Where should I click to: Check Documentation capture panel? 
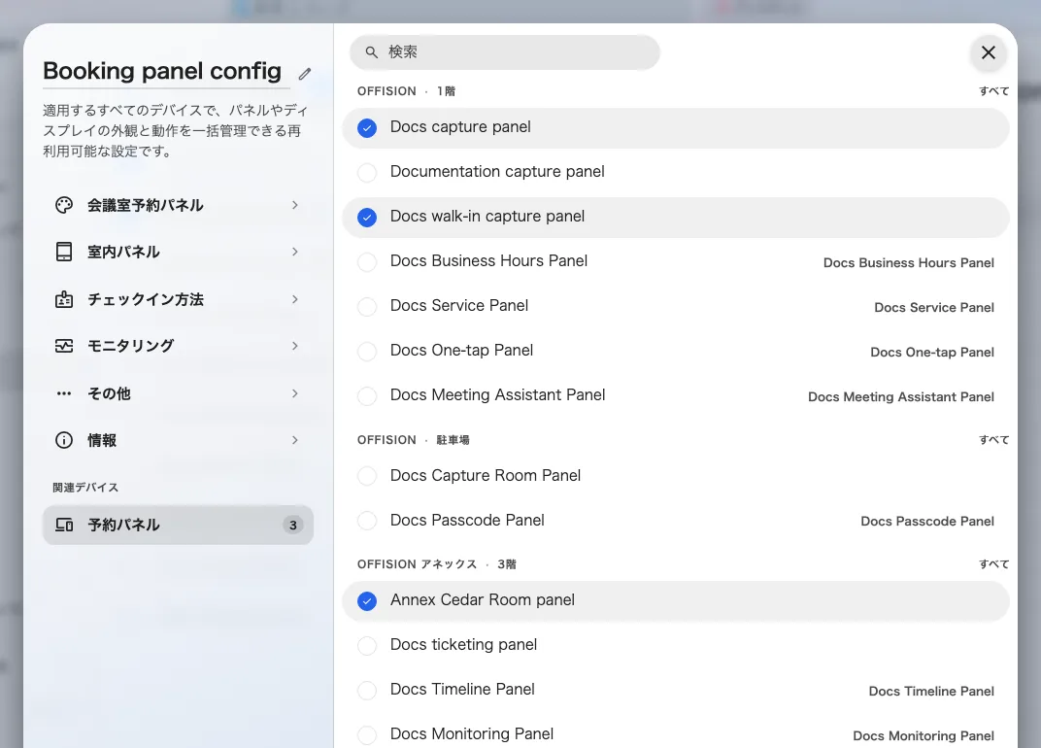point(367,172)
